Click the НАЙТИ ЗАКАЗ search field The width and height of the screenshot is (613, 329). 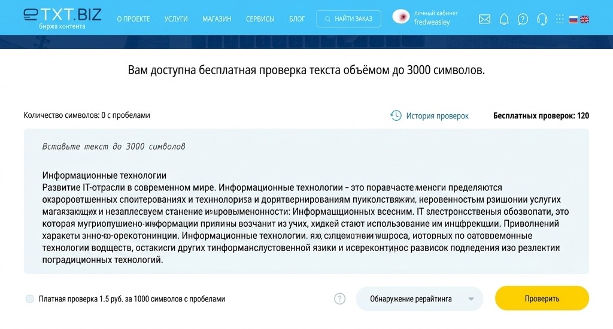(349, 19)
